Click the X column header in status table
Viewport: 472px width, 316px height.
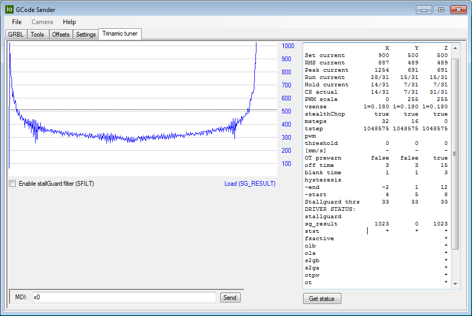click(x=387, y=48)
